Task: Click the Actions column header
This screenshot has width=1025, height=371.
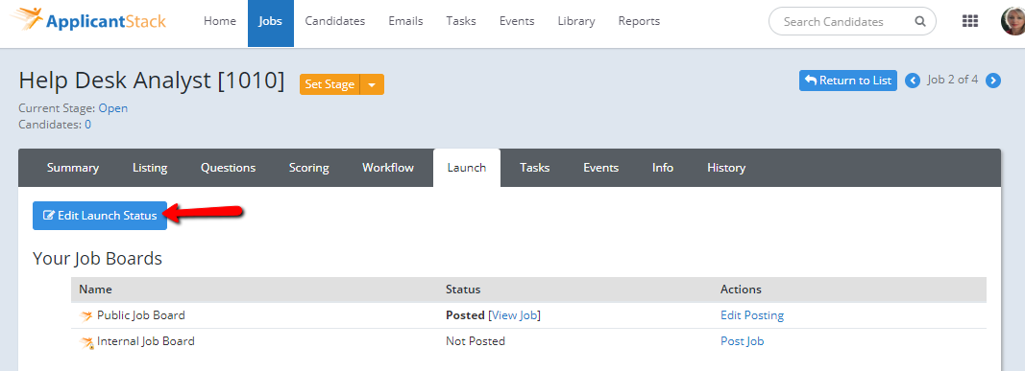Action: pyautogui.click(x=741, y=290)
